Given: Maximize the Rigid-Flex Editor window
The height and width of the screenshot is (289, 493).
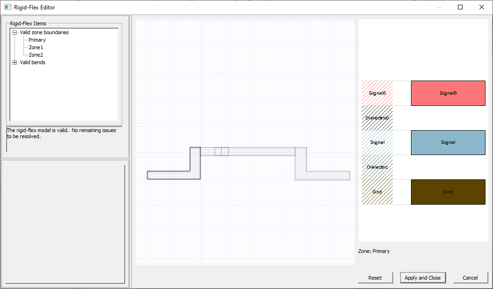Looking at the screenshot, I should coord(460,7).
